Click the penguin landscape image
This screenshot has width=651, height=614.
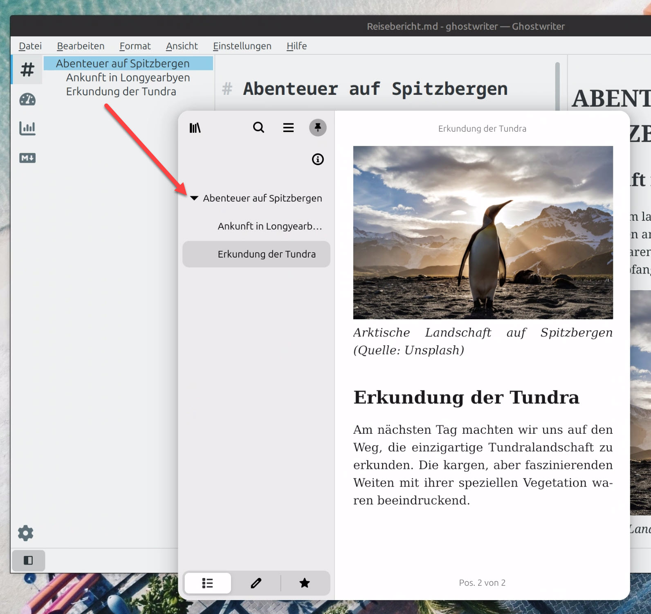[x=483, y=232]
